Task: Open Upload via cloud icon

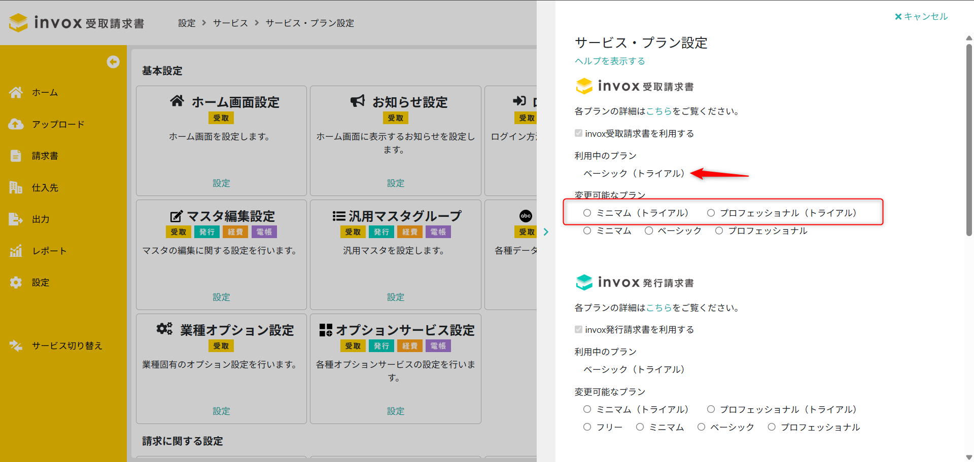Action: point(16,124)
